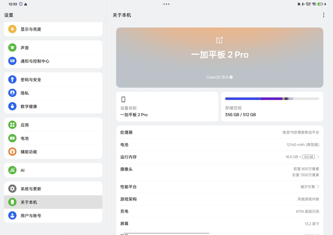Tap 12140 mAh battery value
333x235 pixels.
tap(303, 145)
